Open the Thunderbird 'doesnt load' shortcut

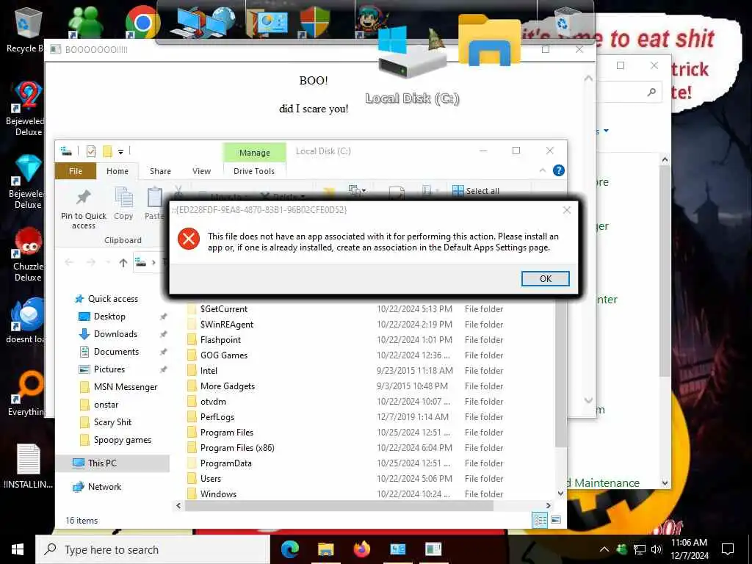(x=26, y=320)
